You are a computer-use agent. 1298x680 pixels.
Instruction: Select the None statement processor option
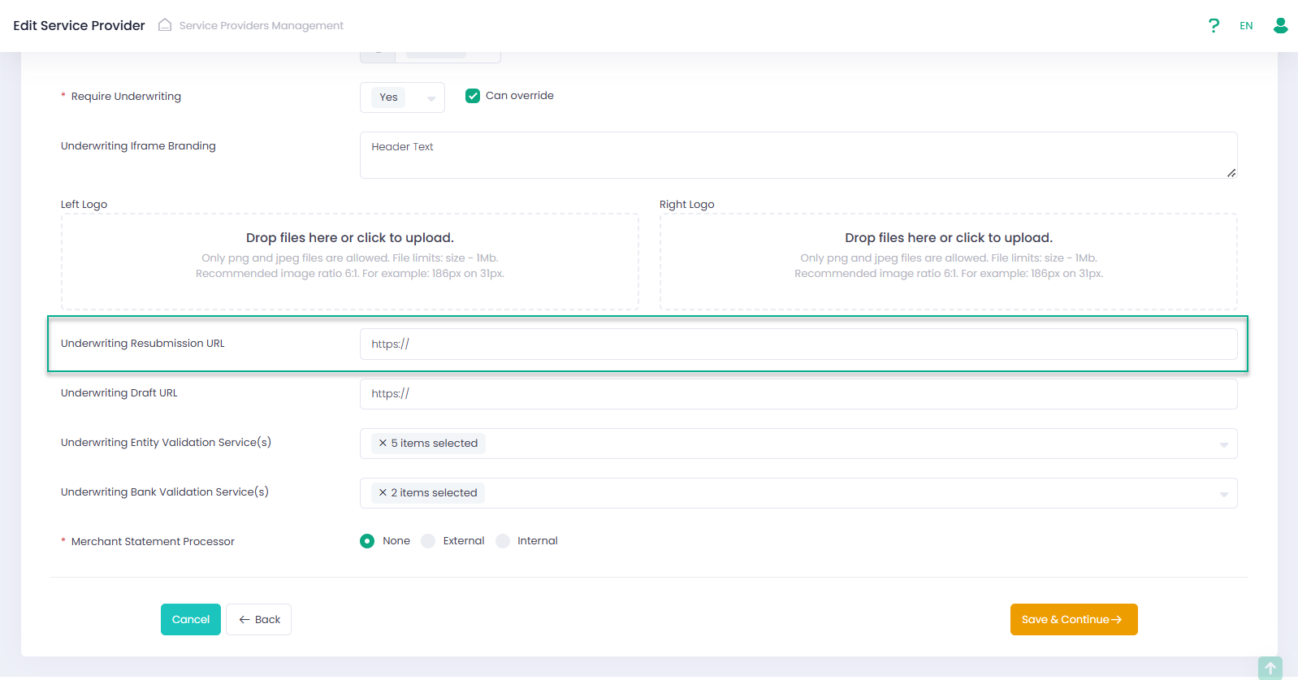coord(367,541)
